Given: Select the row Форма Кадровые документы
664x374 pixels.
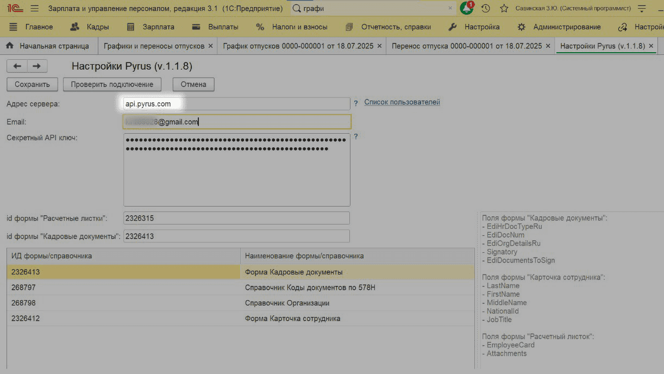Looking at the screenshot, I should (x=358, y=272).
